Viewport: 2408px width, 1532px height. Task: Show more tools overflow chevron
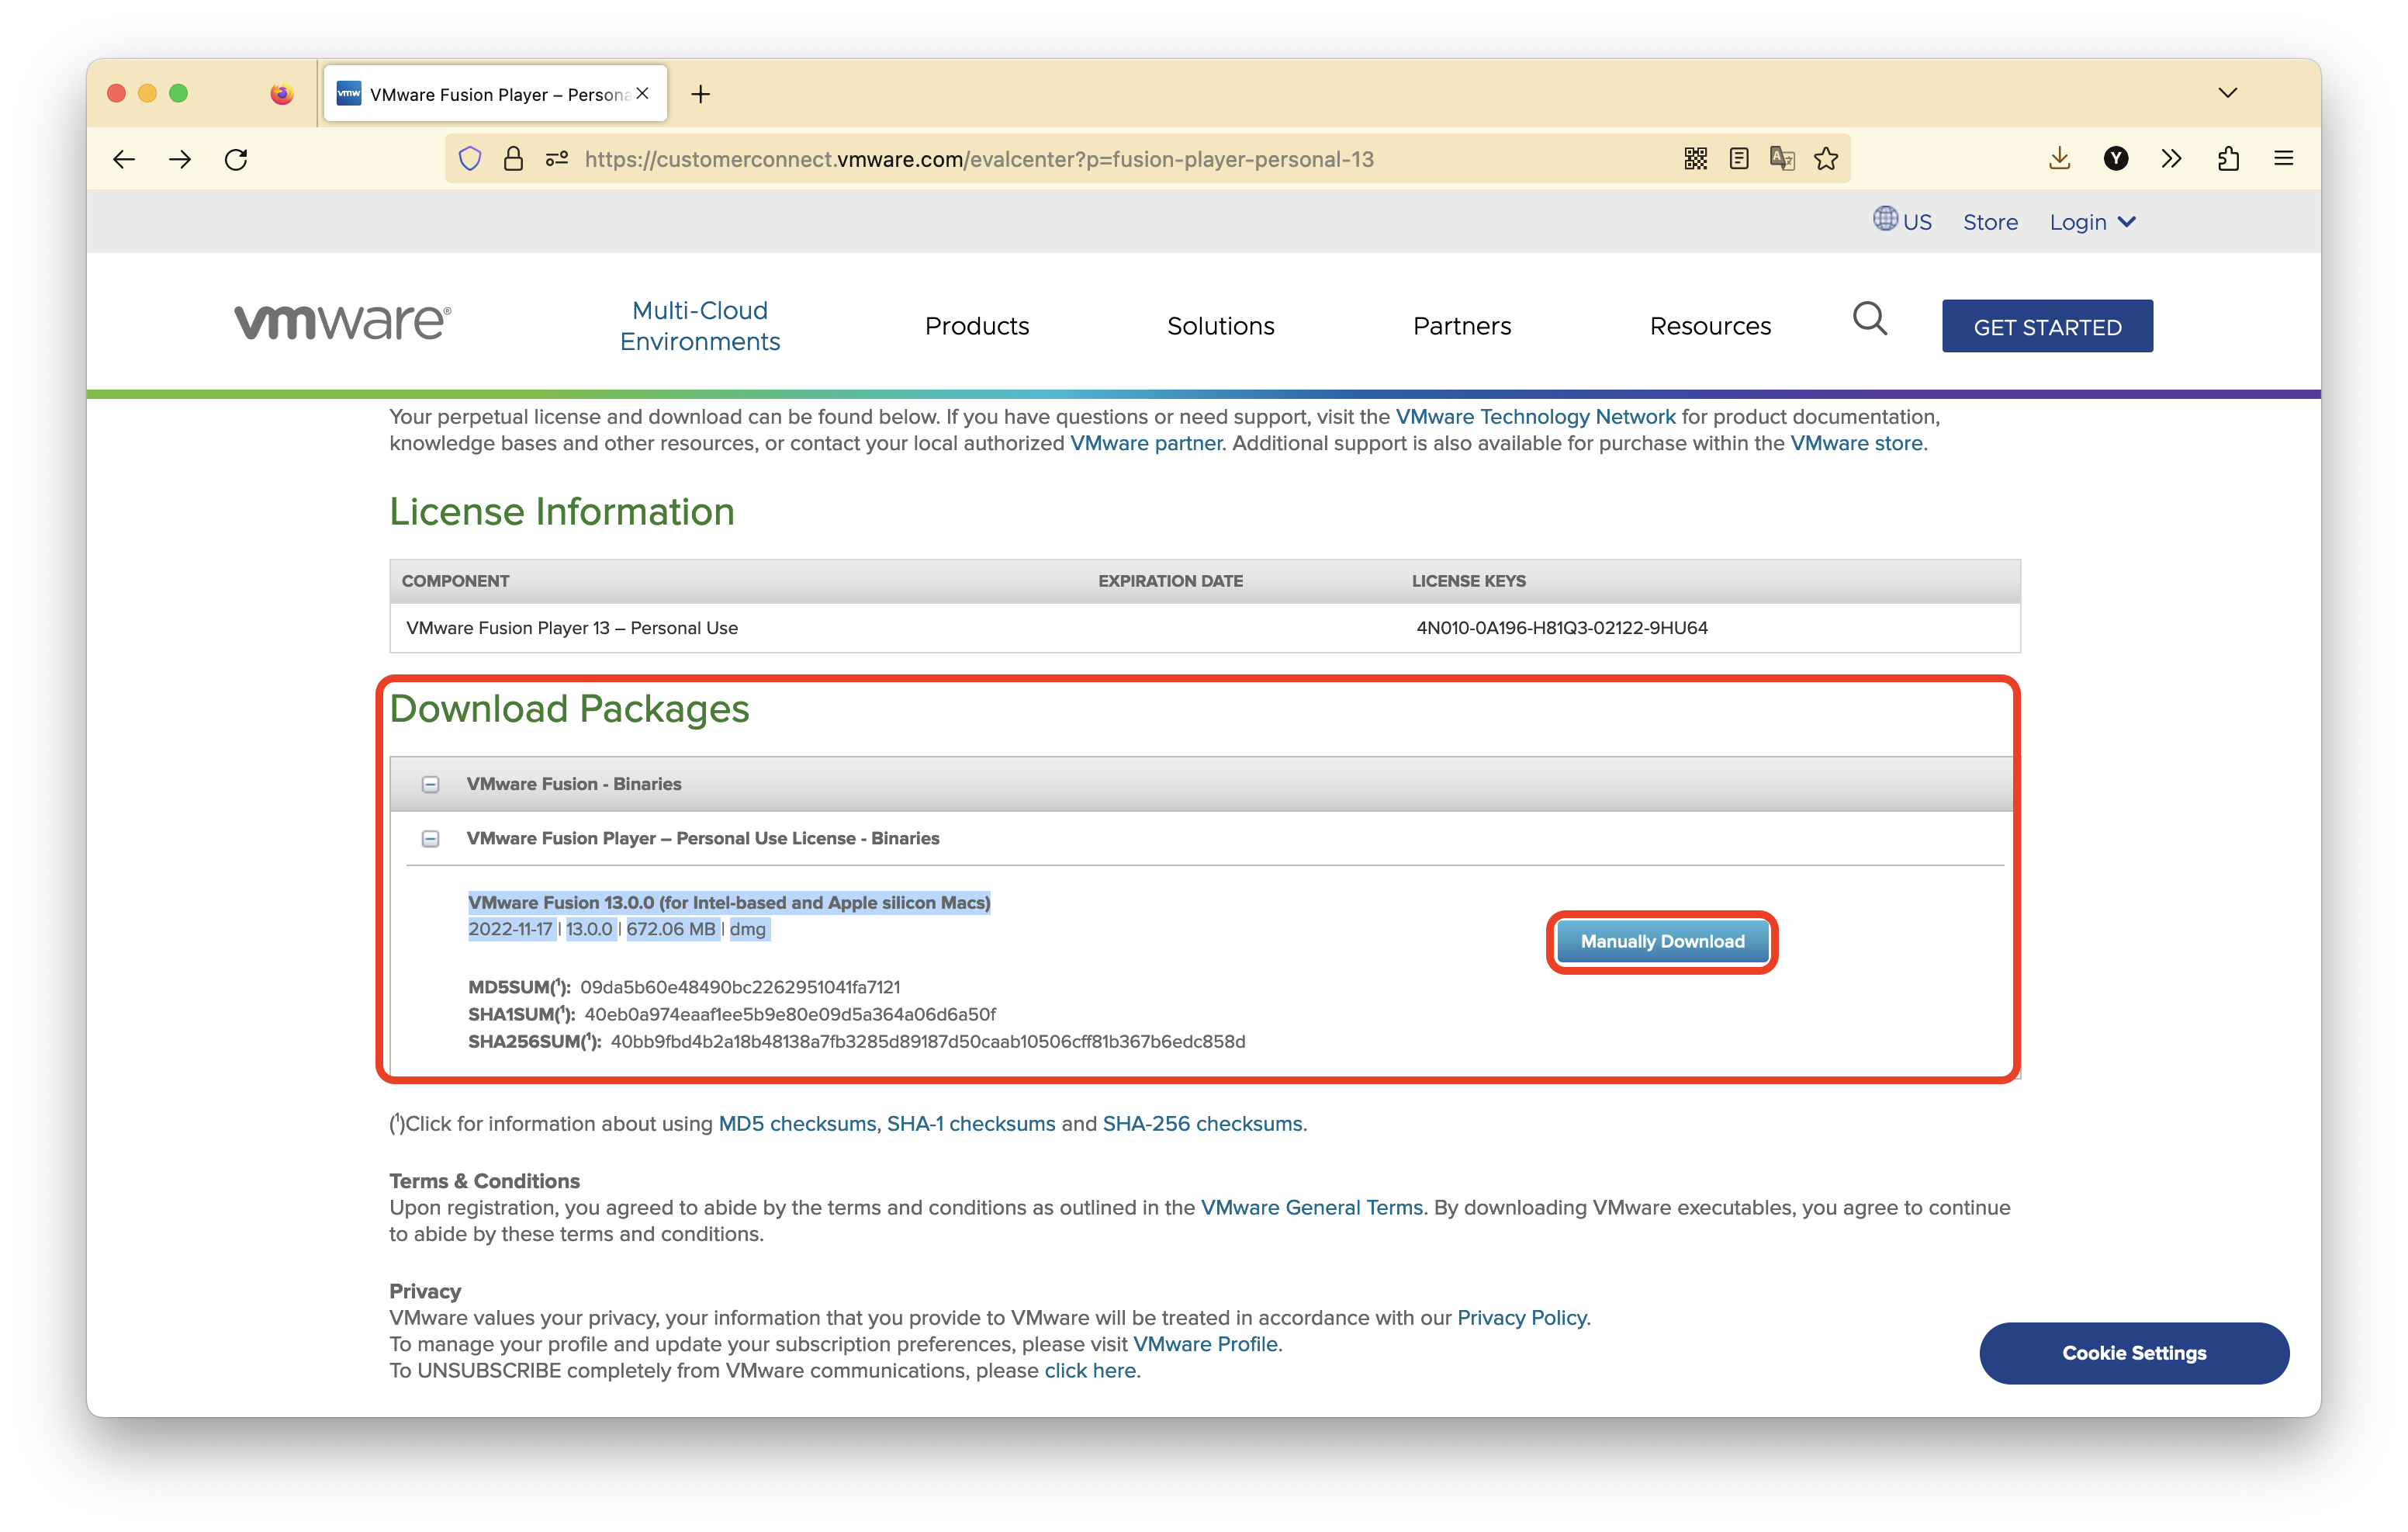coord(2171,159)
